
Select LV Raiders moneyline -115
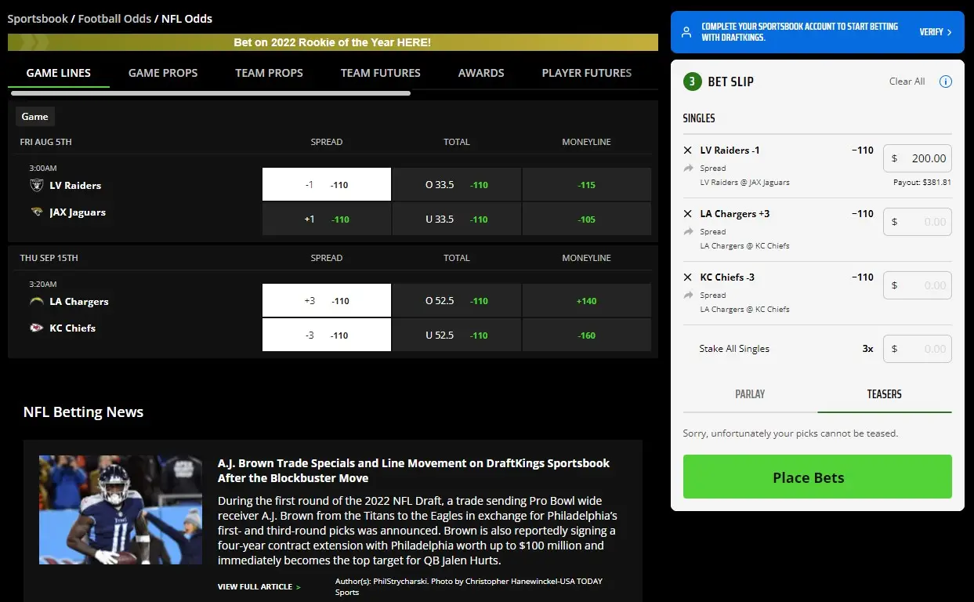point(587,185)
